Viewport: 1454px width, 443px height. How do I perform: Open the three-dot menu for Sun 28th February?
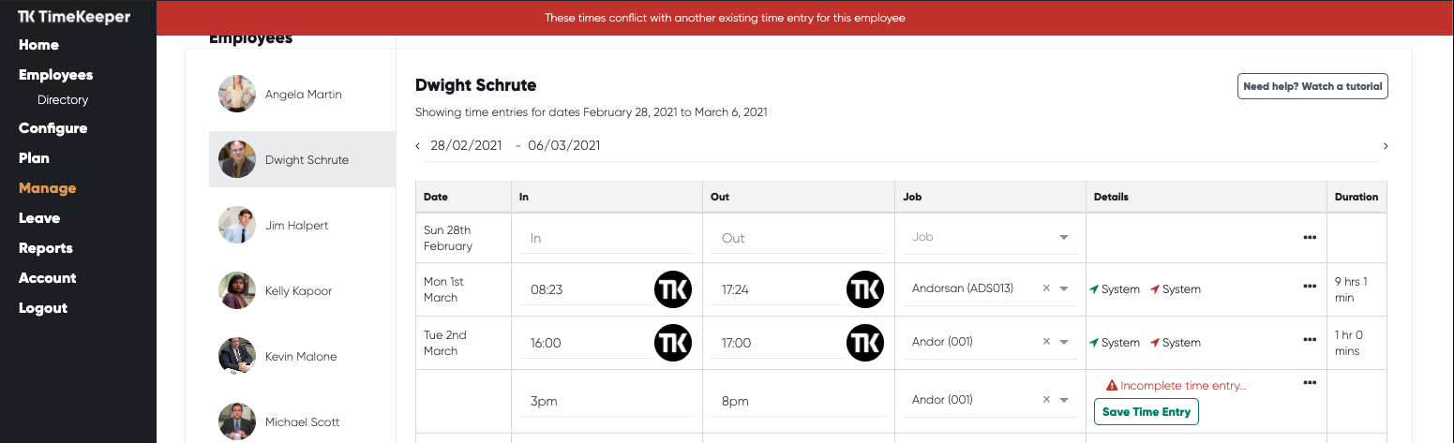click(x=1310, y=238)
